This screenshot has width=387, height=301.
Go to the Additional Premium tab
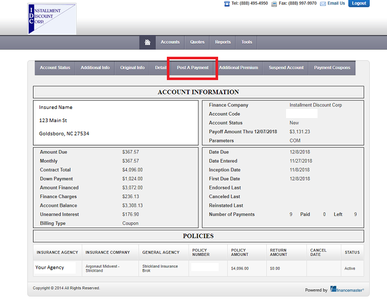click(x=238, y=67)
